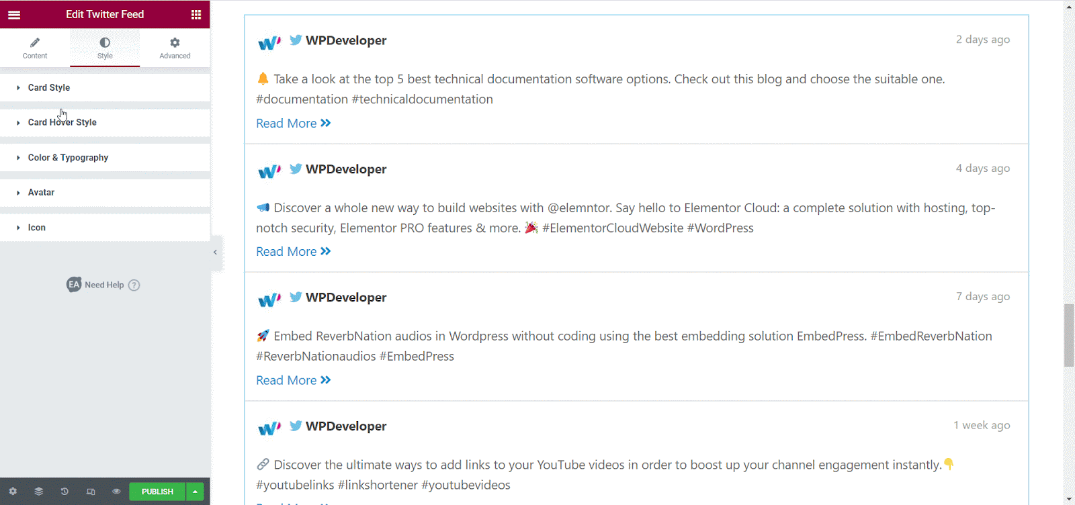The height and width of the screenshot is (505, 1075).
Task: Expand the Card Hover Style section
Action: [x=105, y=122]
